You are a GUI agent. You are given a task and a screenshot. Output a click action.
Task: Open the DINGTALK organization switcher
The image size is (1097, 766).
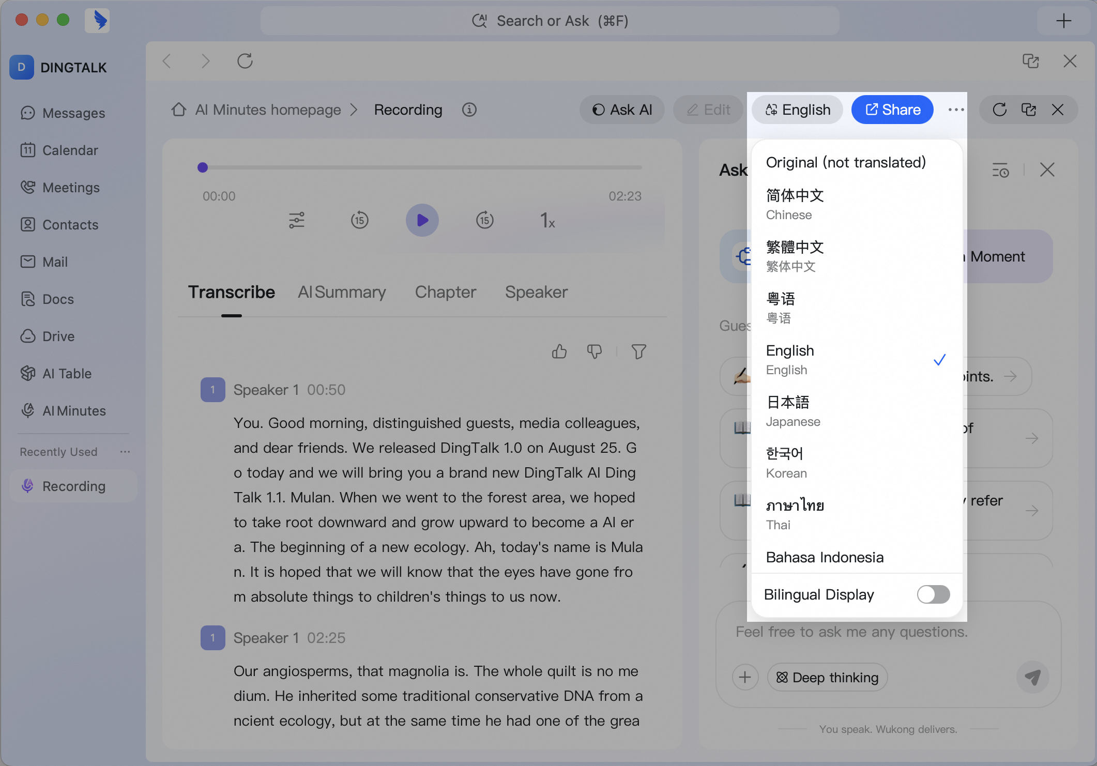pos(58,67)
